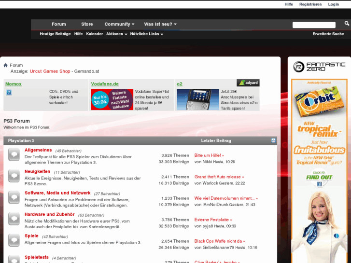The width and height of the screenshot is (351, 263).
Task: Select the Store navigation tab
Action: [x=87, y=24]
